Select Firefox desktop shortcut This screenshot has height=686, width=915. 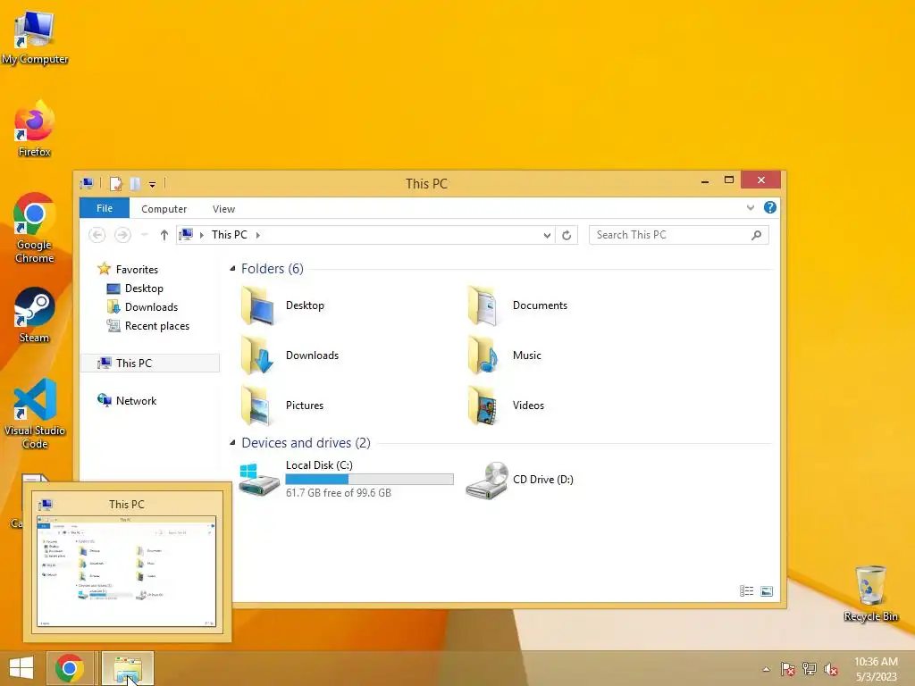coord(35,129)
